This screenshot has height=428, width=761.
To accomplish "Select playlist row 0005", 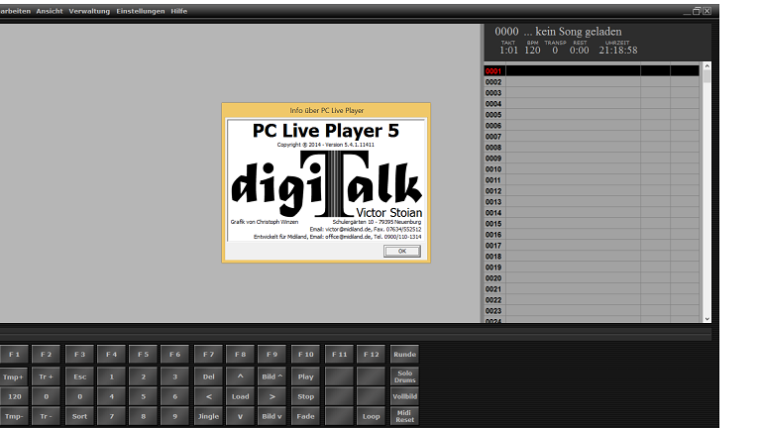I will 592,115.
